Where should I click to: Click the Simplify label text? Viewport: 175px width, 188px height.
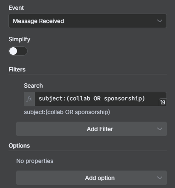pos(20,39)
